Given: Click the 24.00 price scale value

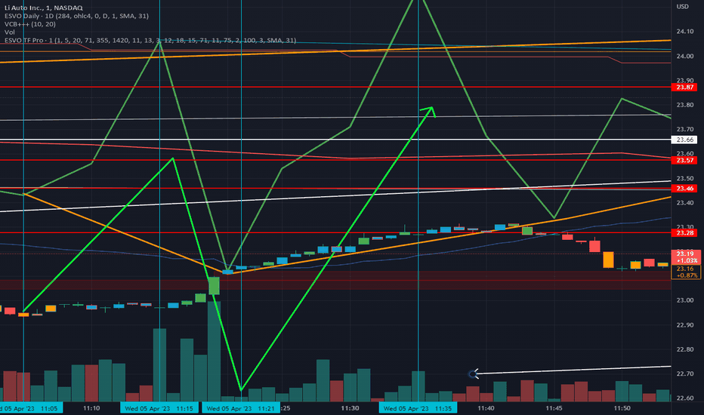Looking at the screenshot, I should [684, 56].
